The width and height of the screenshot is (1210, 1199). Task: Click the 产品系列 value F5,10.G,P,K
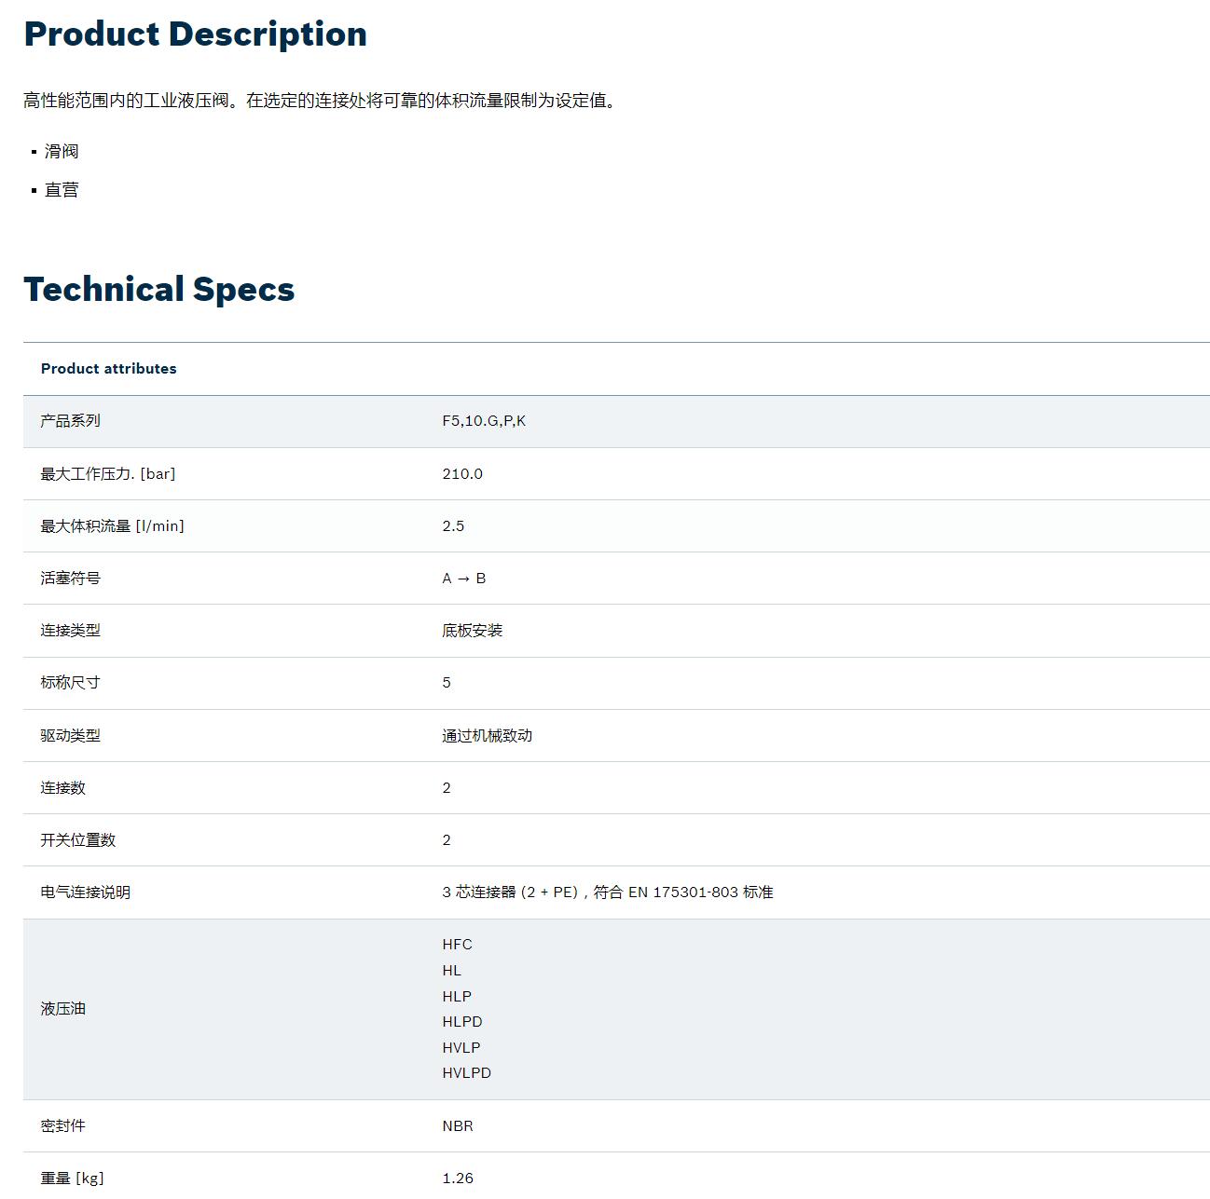point(483,421)
